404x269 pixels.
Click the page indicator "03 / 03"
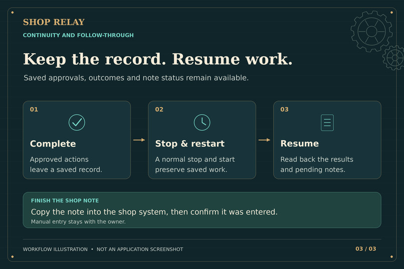[x=365, y=249]
